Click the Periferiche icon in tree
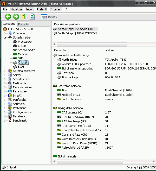This screenshot has width=156, height=171. click(10, 100)
